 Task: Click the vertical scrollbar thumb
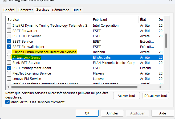[166, 40]
